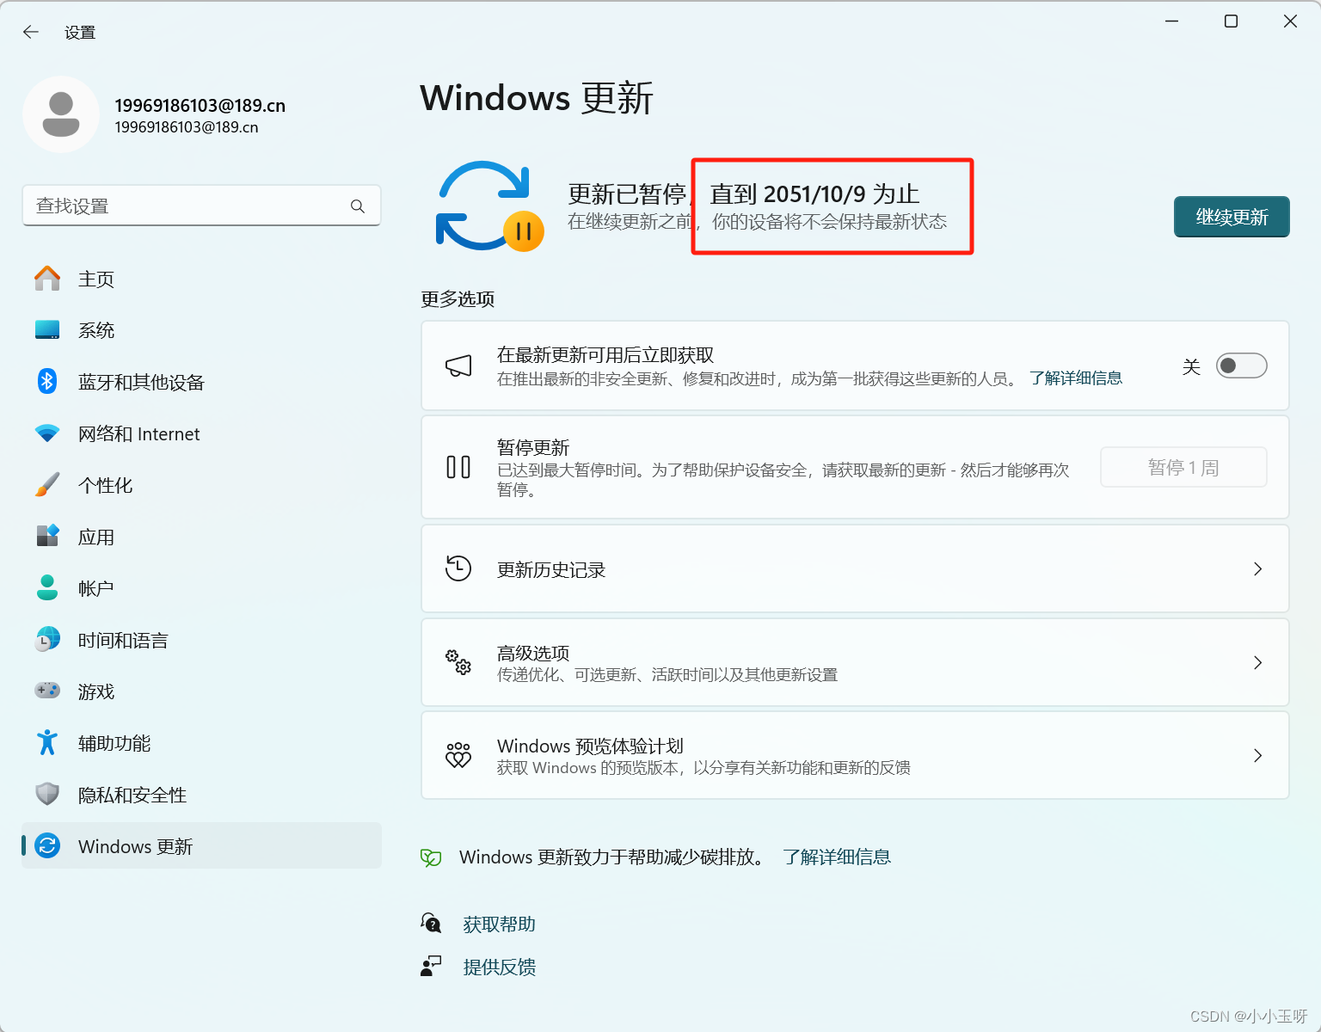This screenshot has width=1321, height=1032.
Task: Open 时间和语言 settings page
Action: (x=201, y=640)
